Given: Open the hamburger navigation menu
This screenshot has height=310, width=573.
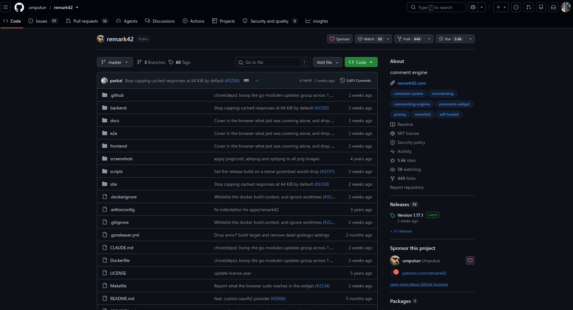Looking at the screenshot, I should [x=6, y=7].
